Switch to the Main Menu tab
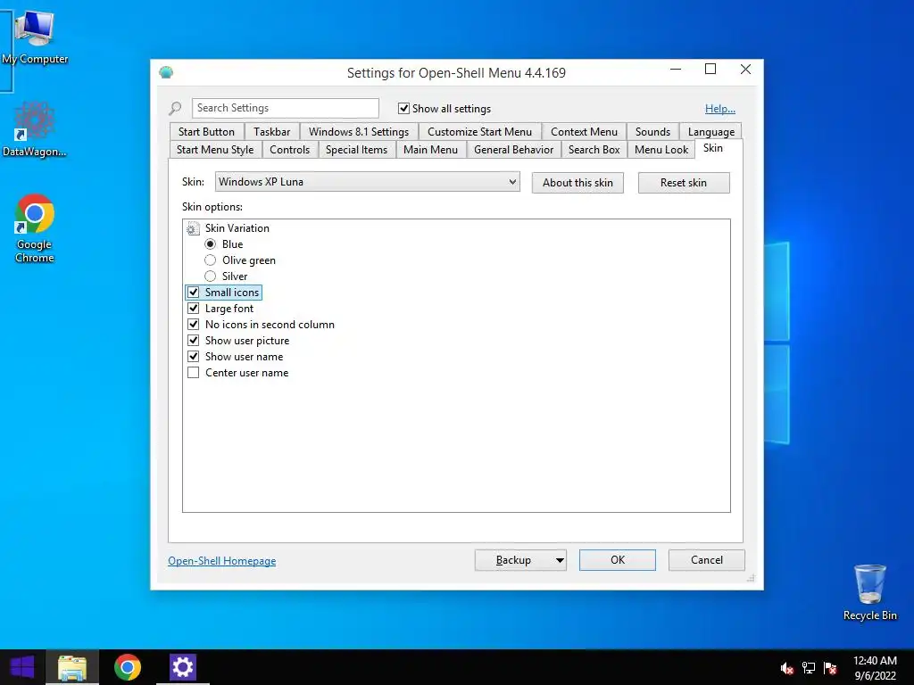914x685 pixels. click(x=431, y=150)
